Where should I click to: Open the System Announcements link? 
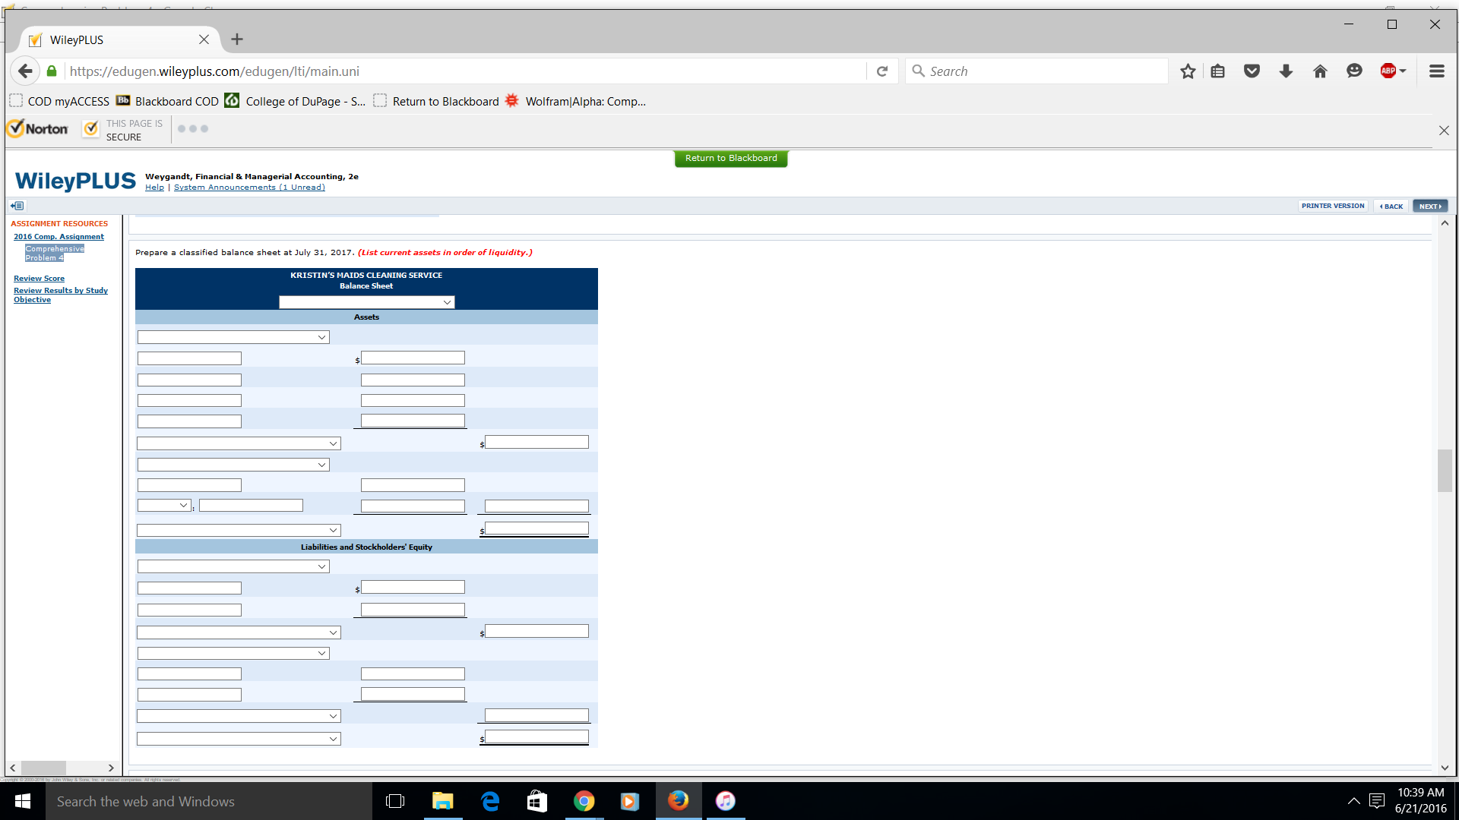tap(249, 188)
